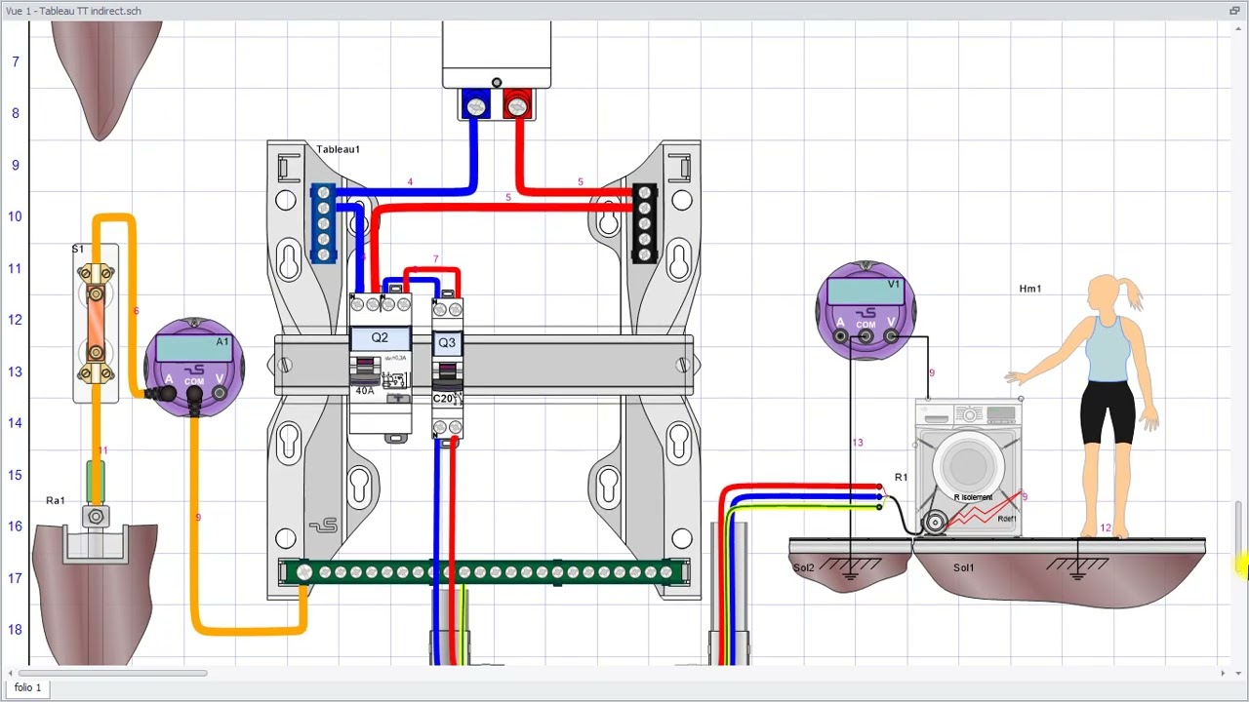1249x702 pixels.
Task: Click the Sol2 text label
Action: (803, 567)
